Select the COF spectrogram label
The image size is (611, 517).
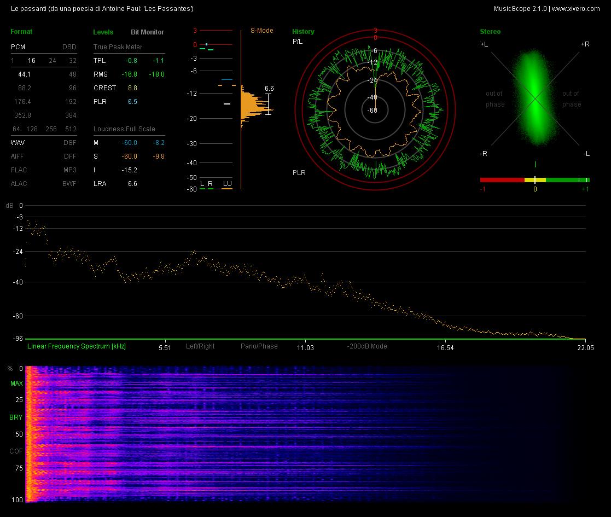click(x=16, y=451)
